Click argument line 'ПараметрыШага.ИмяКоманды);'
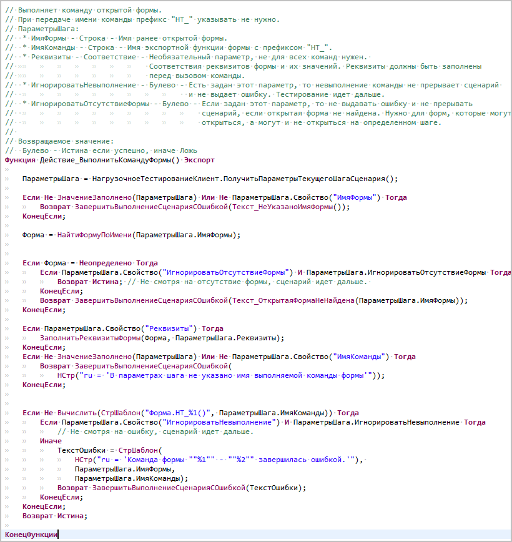Screen dimensions: 512x542 [131, 478]
